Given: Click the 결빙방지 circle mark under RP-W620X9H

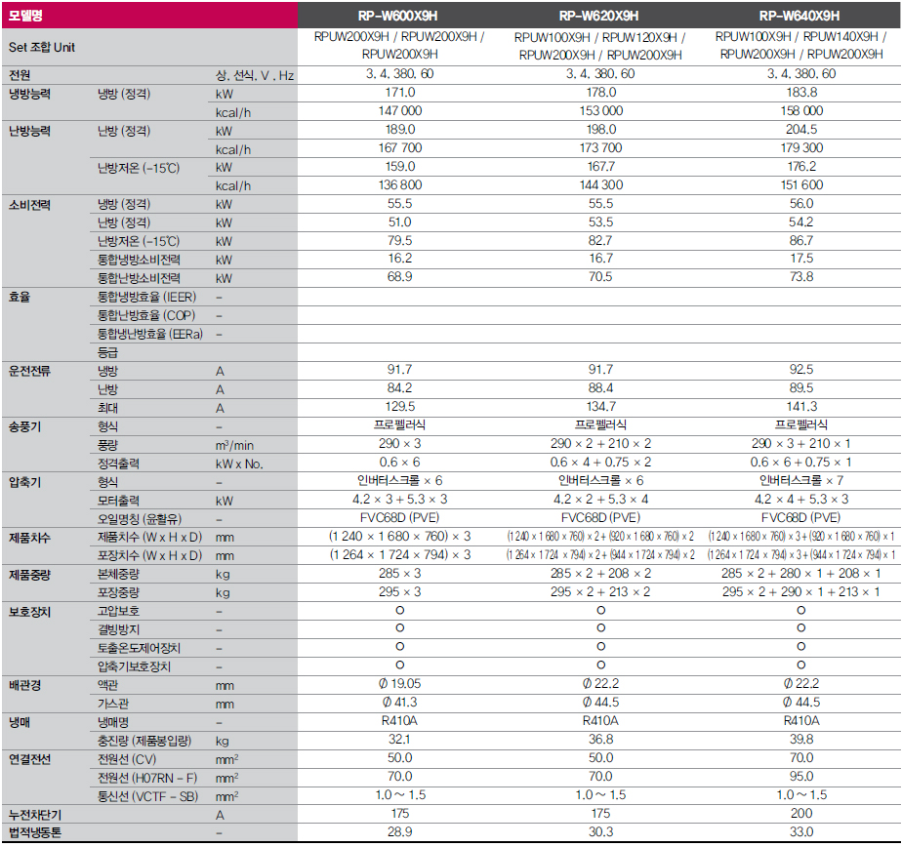Looking at the screenshot, I should (600, 629).
